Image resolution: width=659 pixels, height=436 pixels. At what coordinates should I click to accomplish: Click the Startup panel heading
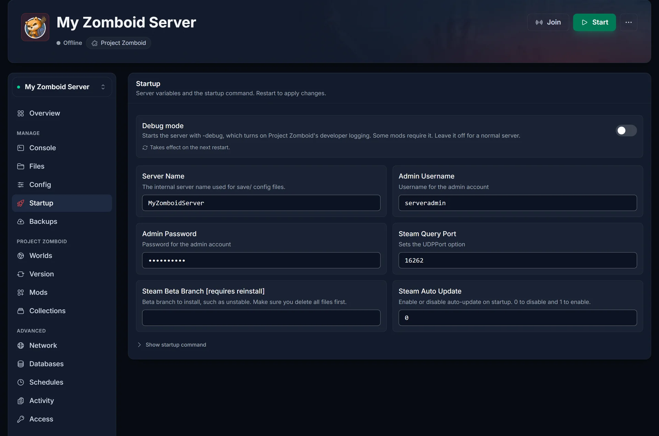click(148, 84)
